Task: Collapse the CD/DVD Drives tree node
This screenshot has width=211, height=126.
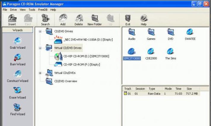Action: click(40, 31)
